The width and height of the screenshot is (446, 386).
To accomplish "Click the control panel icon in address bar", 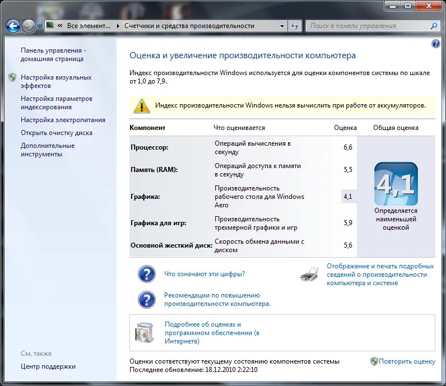I will coord(50,26).
